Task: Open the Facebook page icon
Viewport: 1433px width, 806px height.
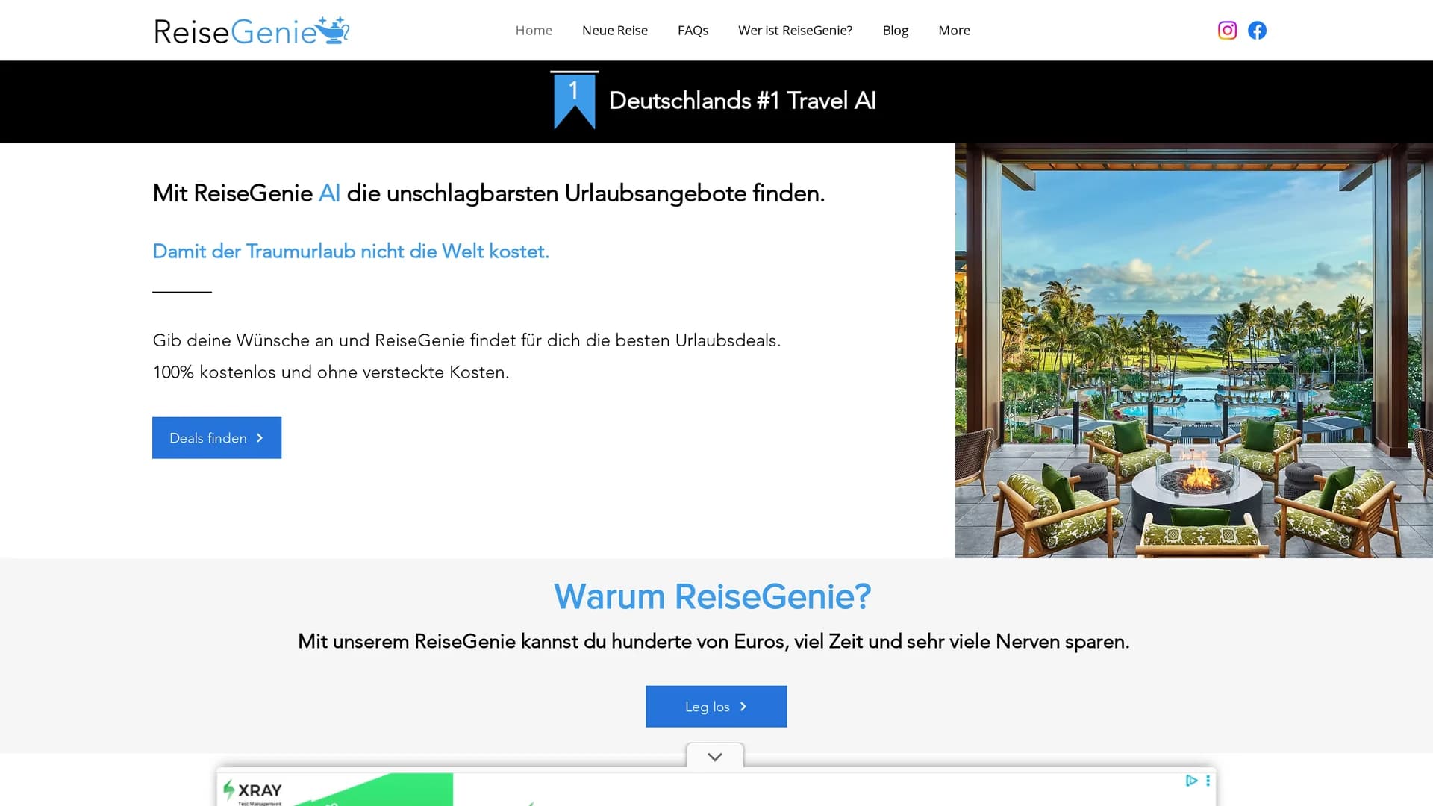Action: pos(1257,30)
